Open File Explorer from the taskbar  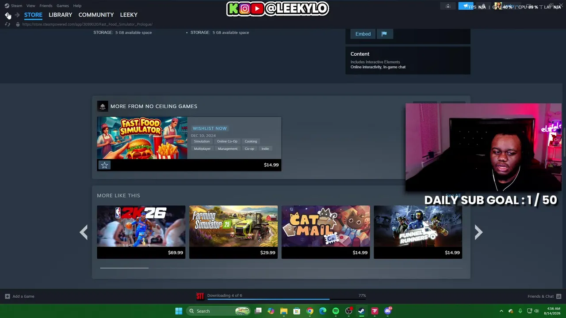pos(284,311)
